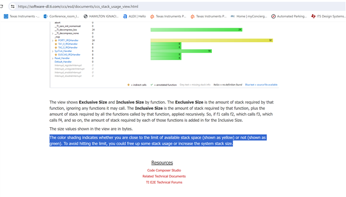The width and height of the screenshot is (346, 197).
Task: Open the Related Technical Documents link
Action: click(164, 176)
